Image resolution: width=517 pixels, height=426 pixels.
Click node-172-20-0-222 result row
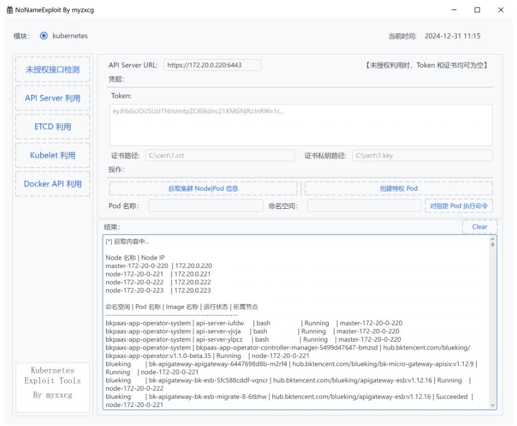[x=158, y=283]
